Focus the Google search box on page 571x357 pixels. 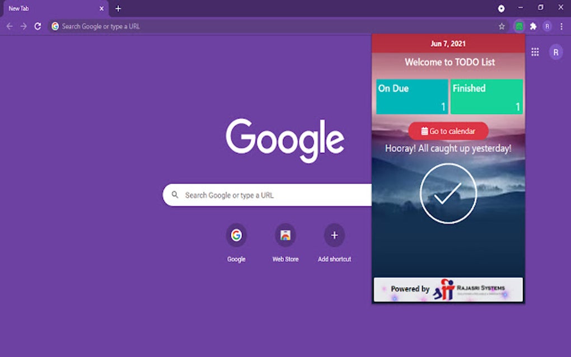(267, 195)
